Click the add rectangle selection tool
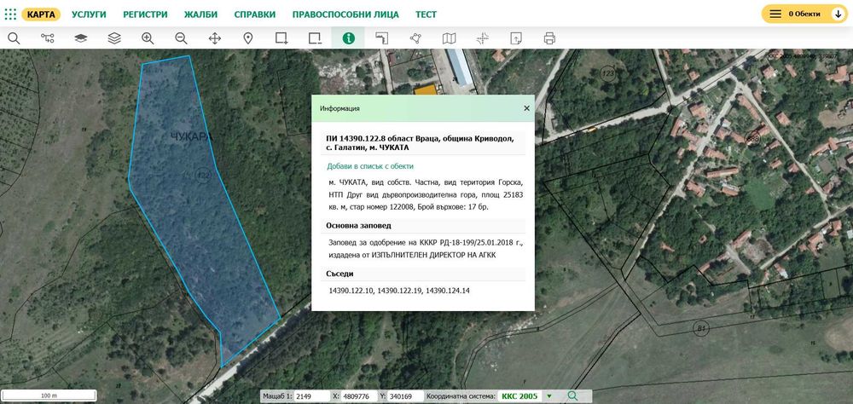The height and width of the screenshot is (404, 853). pos(281,38)
